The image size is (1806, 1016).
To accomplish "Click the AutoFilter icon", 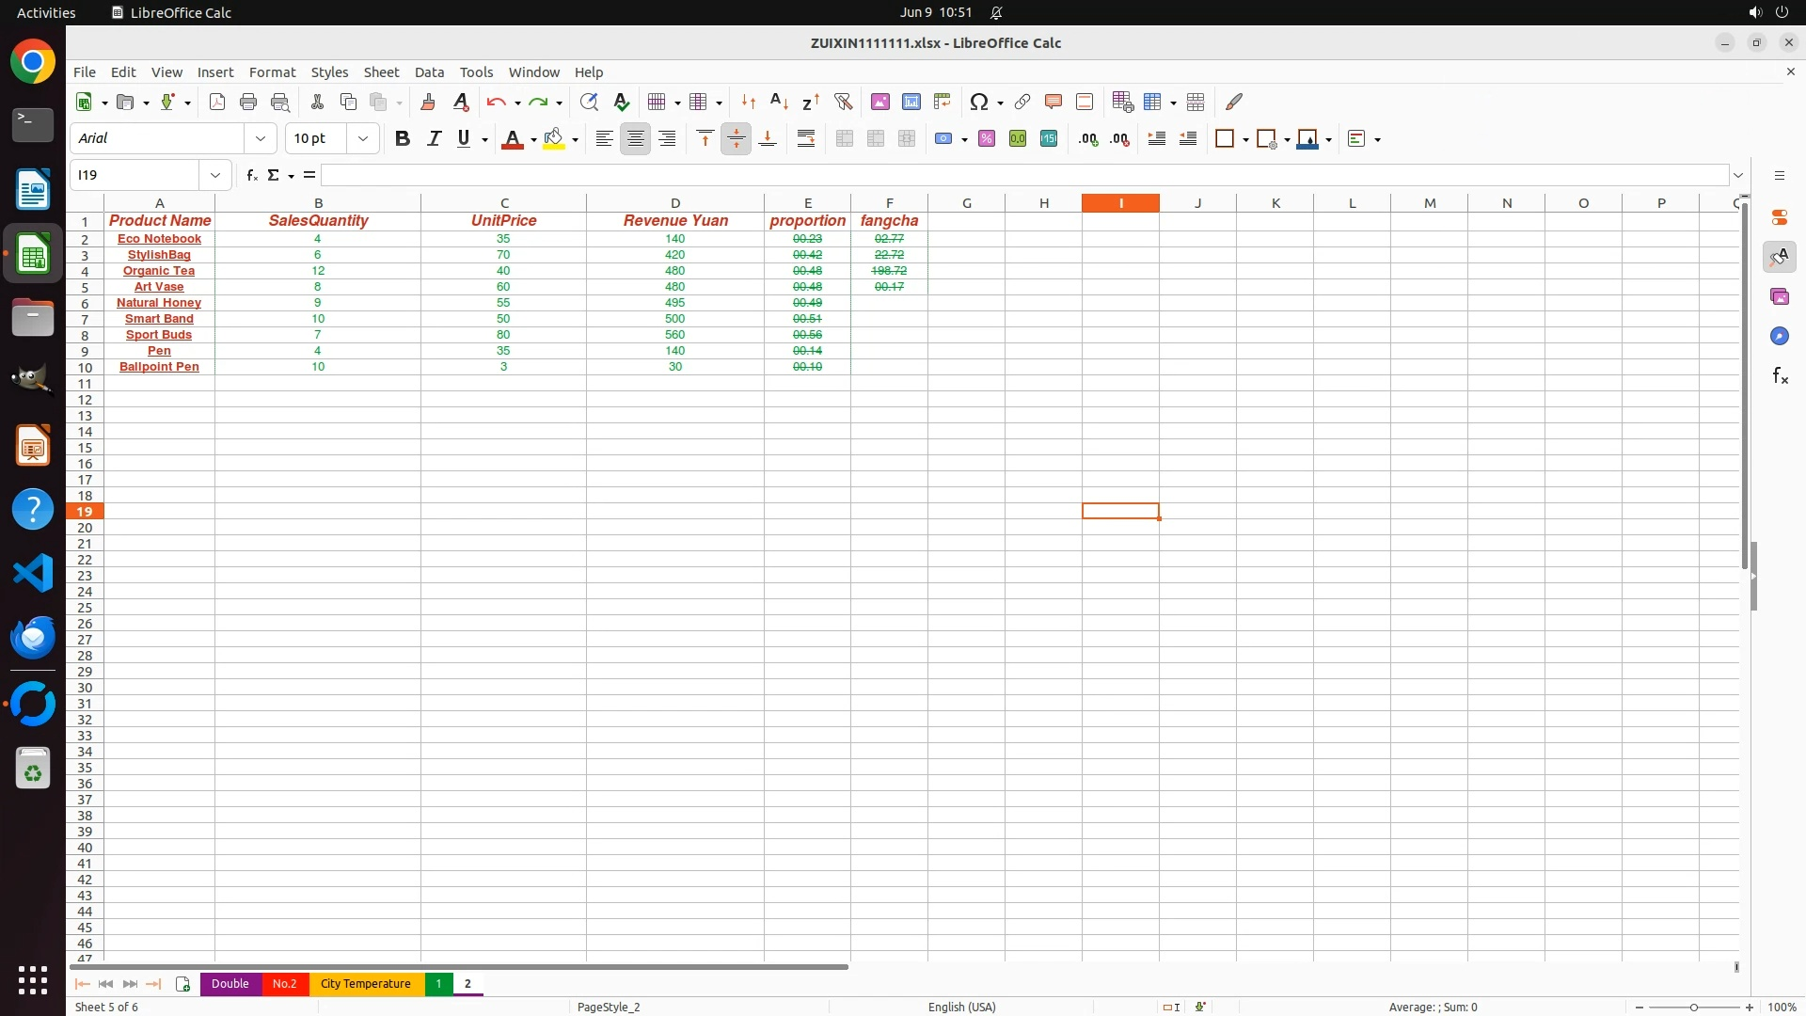I will click(843, 102).
